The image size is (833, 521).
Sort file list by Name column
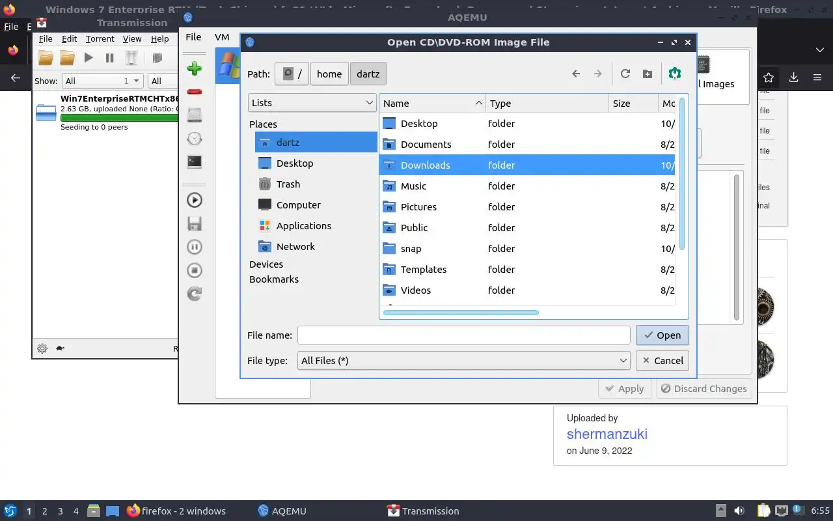coord(432,103)
